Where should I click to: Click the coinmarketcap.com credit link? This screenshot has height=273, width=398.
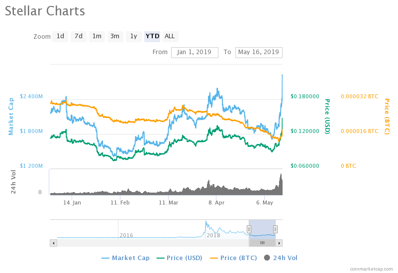371,269
